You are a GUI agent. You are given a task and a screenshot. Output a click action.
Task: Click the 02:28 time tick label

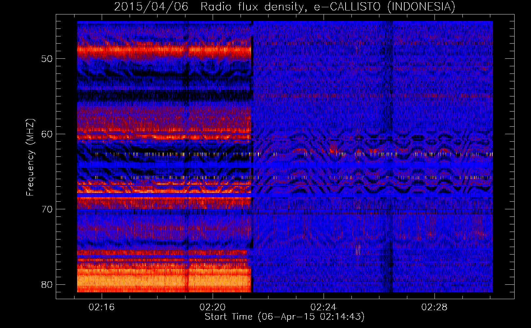pos(435,307)
